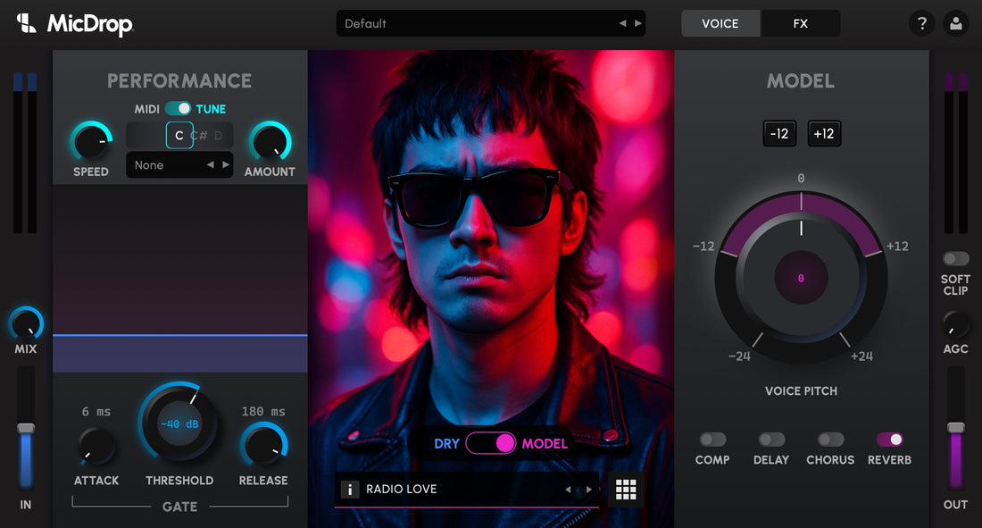Switch to the FX tab
This screenshot has height=528, width=982.
[x=801, y=23]
